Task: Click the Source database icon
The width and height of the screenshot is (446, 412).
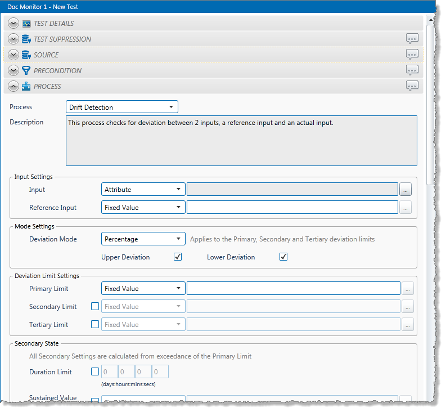Action: (x=26, y=55)
